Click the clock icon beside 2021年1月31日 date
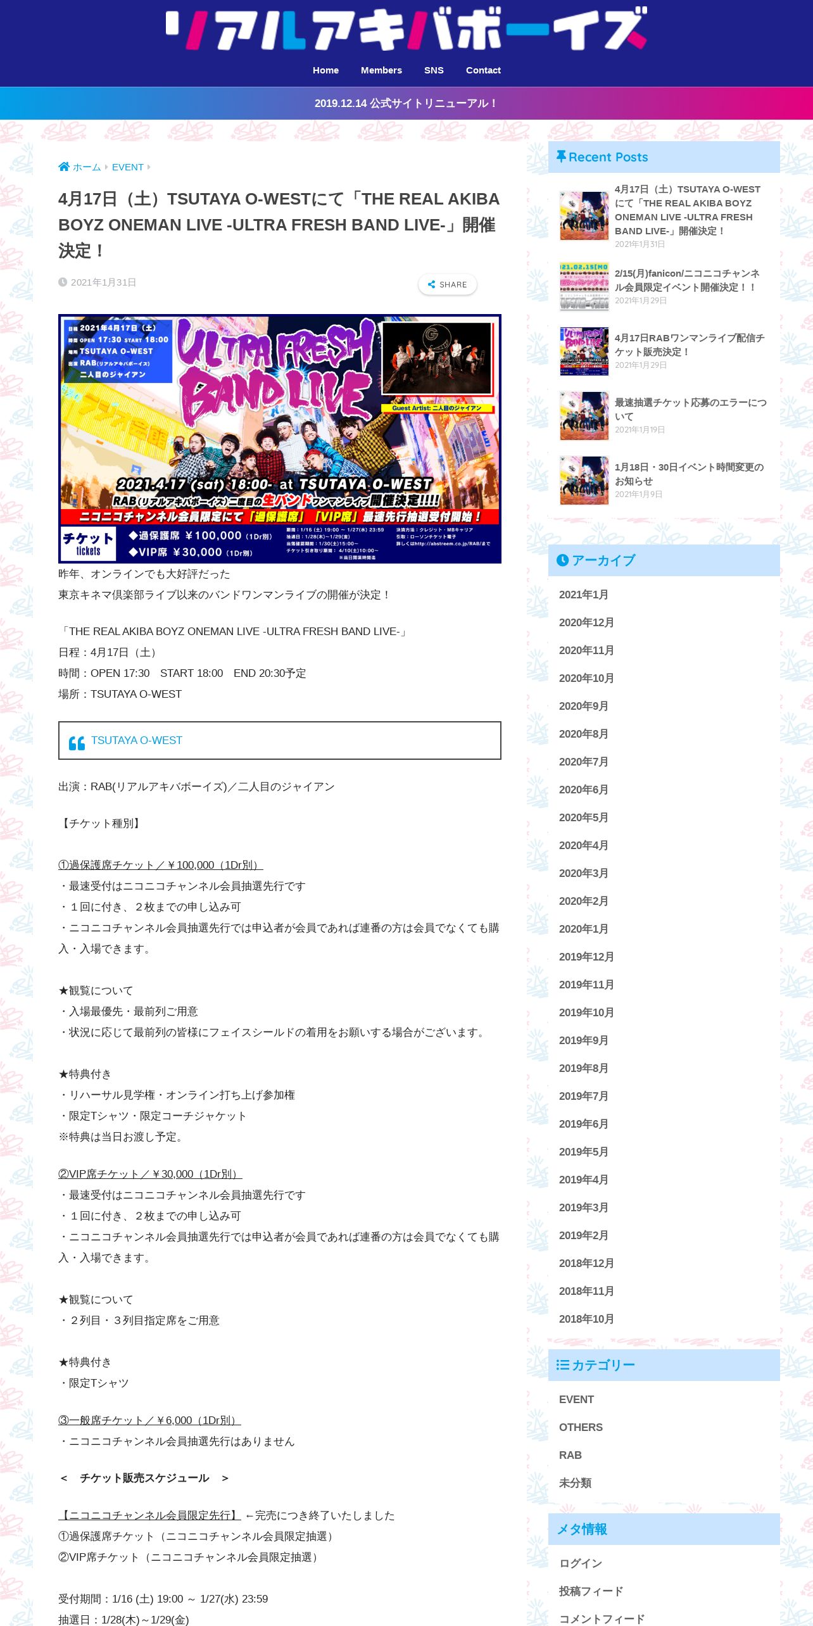 point(63,282)
